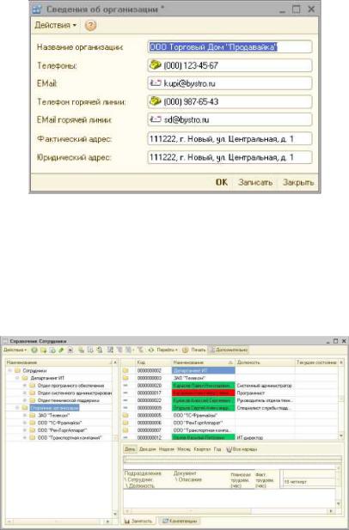Screen dimensions: 349x530
Task: Click the Add group folder toolbar icon
Action: click(43, 350)
